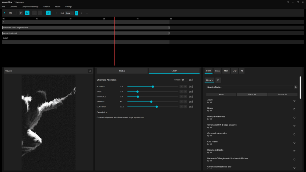The image size is (306, 172).
Task: Click the cyan status dot indicator
Action: coord(4,13)
